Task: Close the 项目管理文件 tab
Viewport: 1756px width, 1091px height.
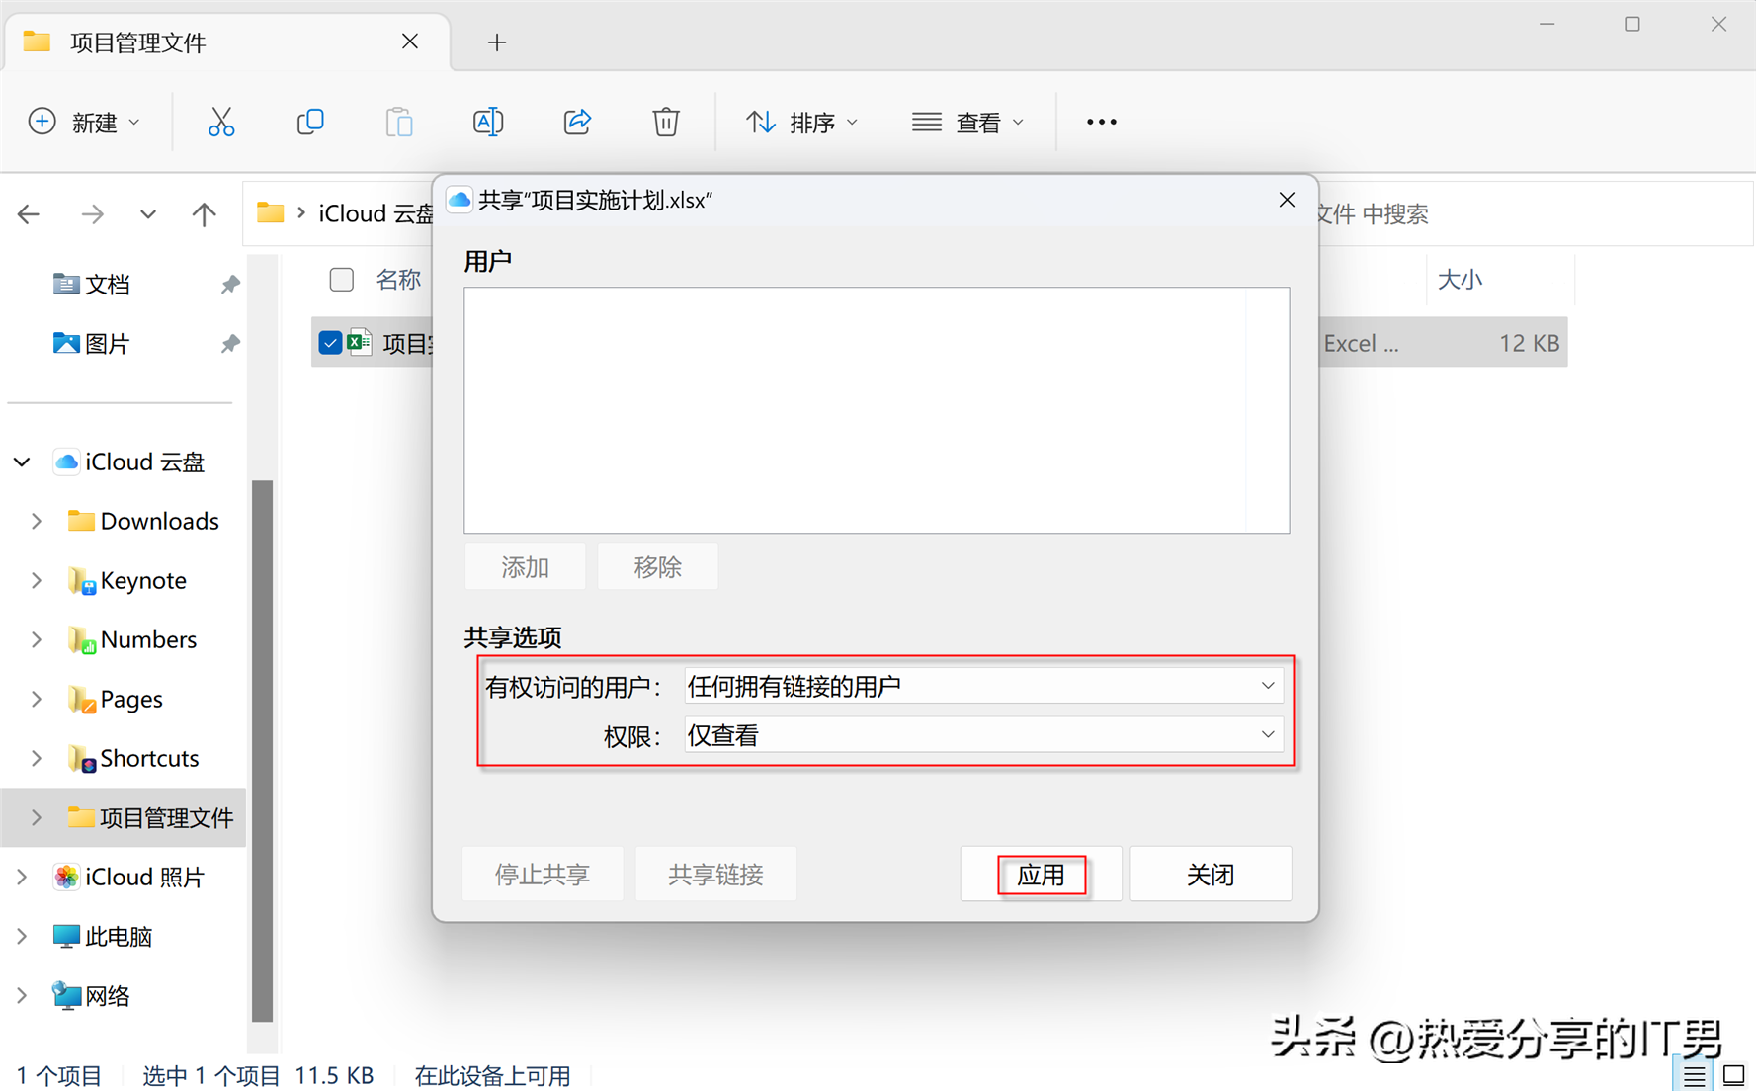Action: click(410, 42)
